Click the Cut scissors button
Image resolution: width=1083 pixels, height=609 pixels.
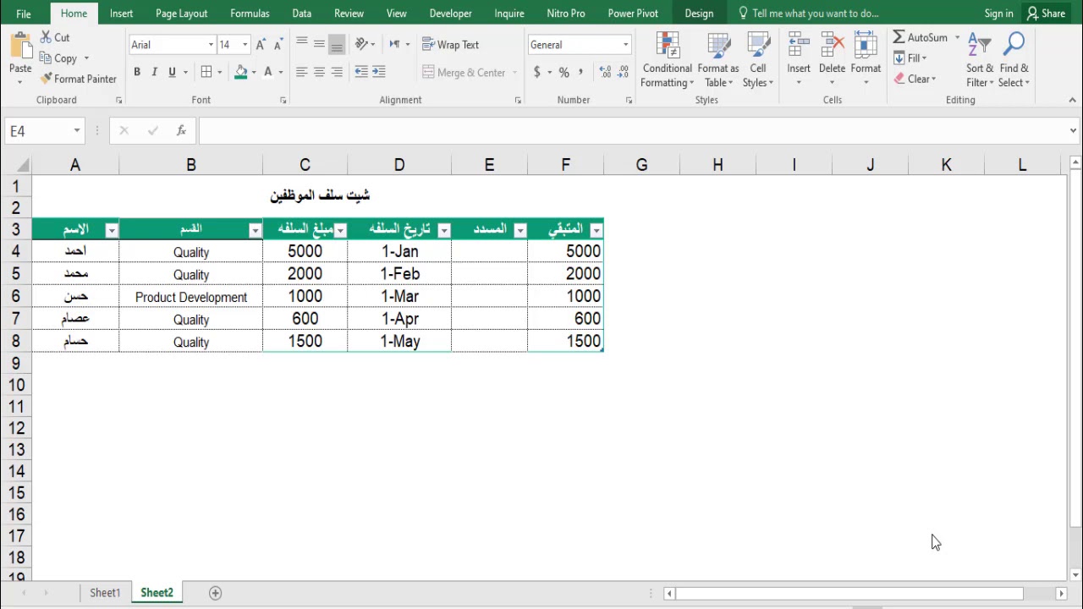coord(55,38)
